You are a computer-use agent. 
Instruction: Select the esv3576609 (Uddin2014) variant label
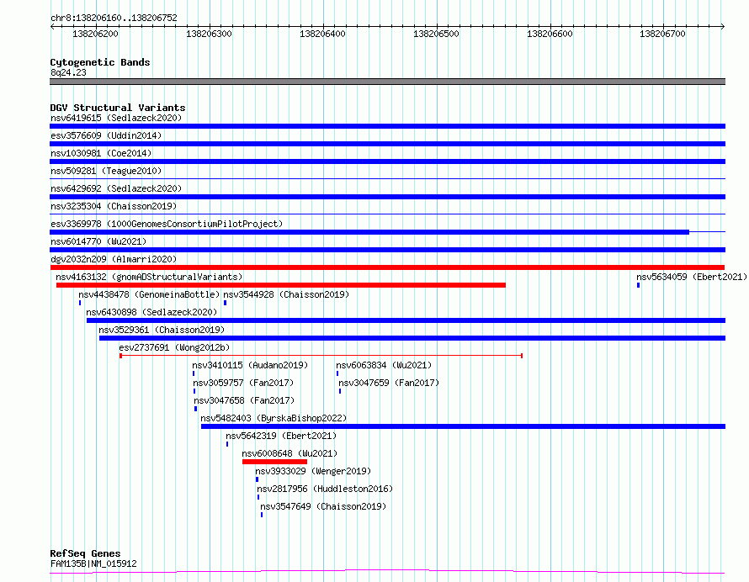[x=106, y=135]
